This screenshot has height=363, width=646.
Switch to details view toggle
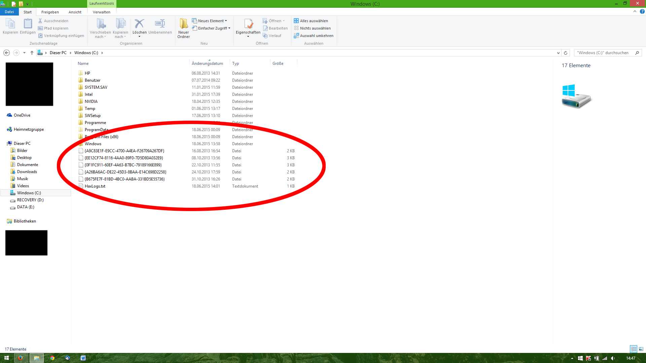(x=634, y=349)
